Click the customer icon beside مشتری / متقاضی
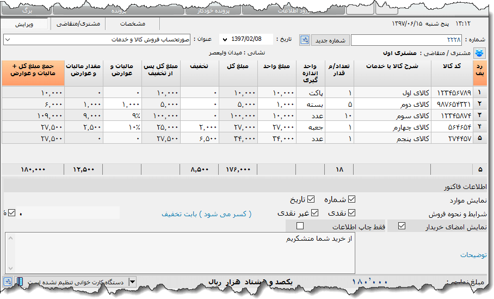The width and height of the screenshot is (494, 299). pos(479,53)
